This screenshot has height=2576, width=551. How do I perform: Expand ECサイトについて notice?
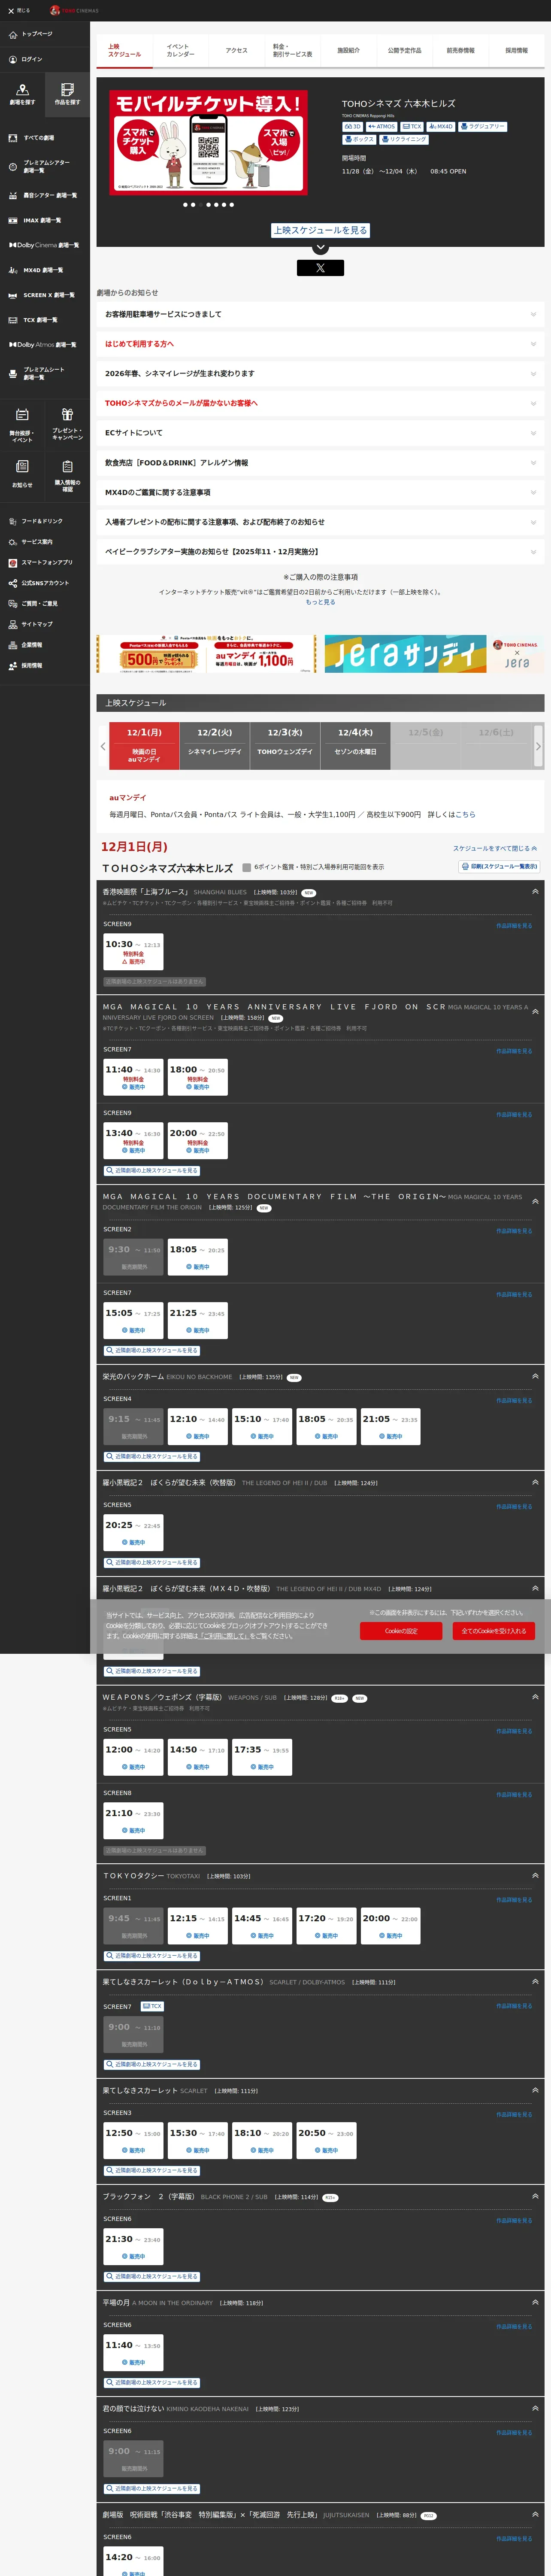320,433
